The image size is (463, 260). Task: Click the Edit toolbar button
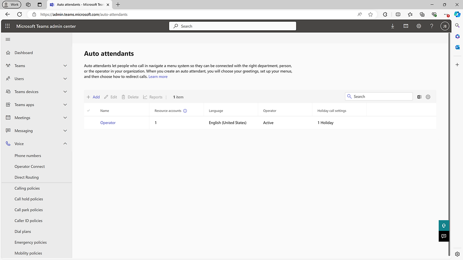pos(111,97)
